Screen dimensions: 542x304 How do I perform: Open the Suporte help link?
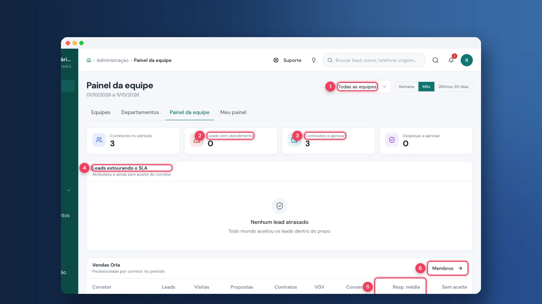(x=287, y=60)
